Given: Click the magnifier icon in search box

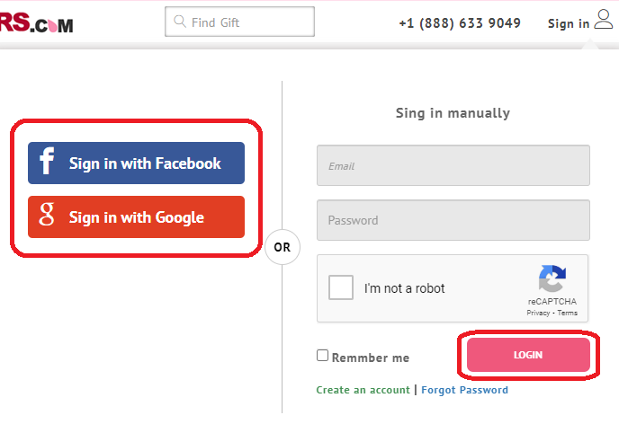Looking at the screenshot, I should [179, 22].
